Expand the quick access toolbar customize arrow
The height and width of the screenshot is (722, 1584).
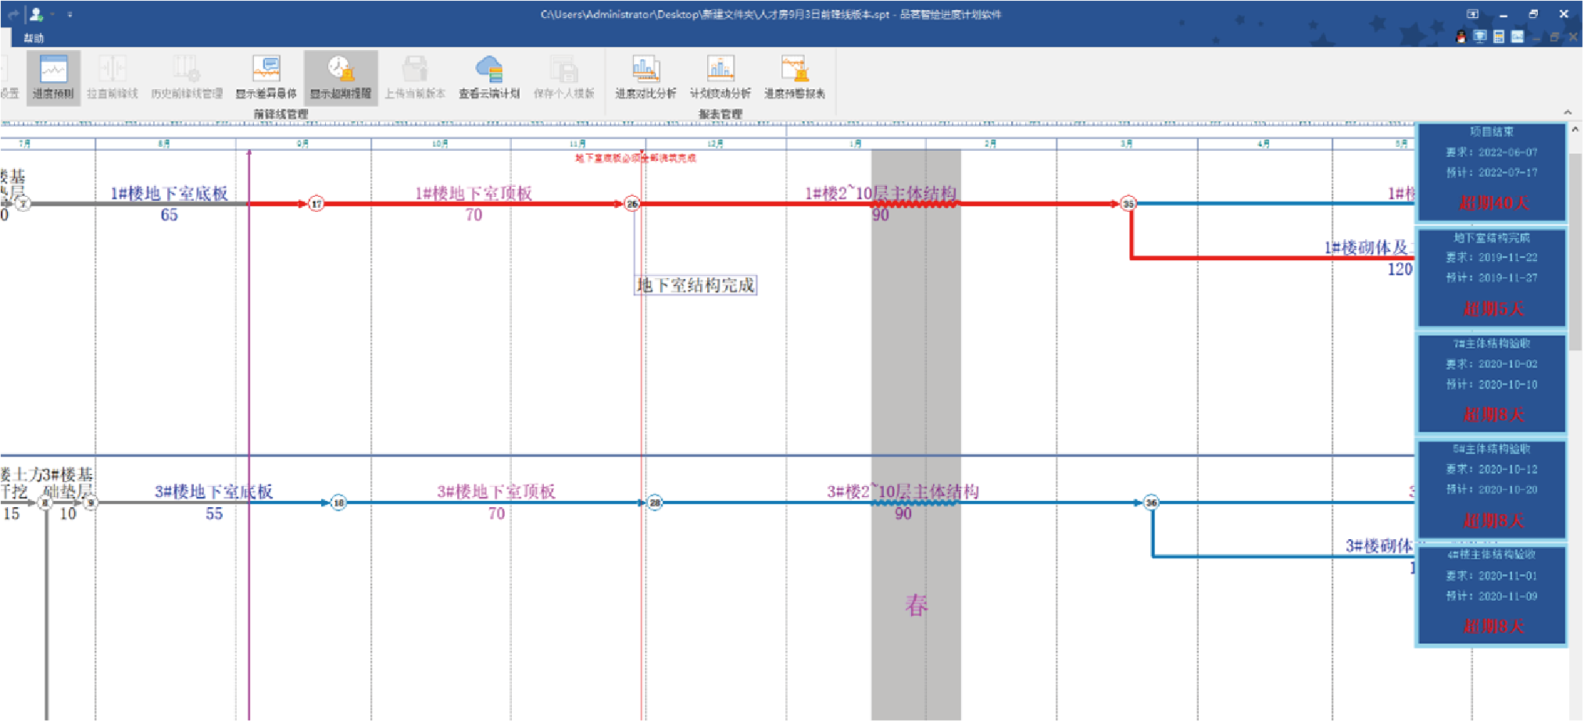pos(70,14)
